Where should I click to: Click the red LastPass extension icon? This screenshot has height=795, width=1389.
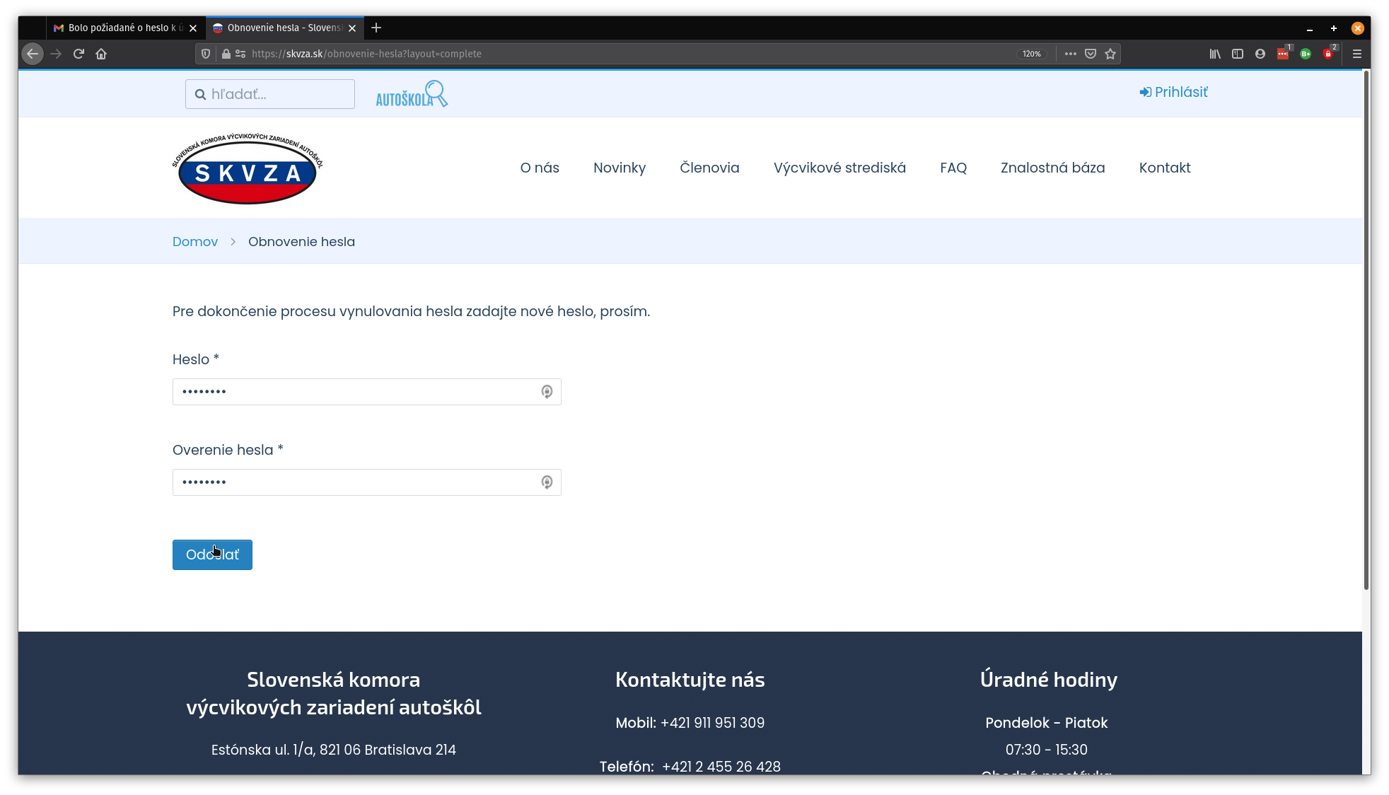point(1283,54)
